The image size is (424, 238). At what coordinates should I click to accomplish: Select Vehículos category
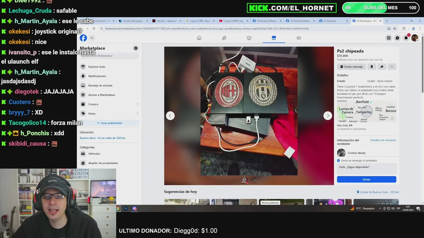pos(109,154)
